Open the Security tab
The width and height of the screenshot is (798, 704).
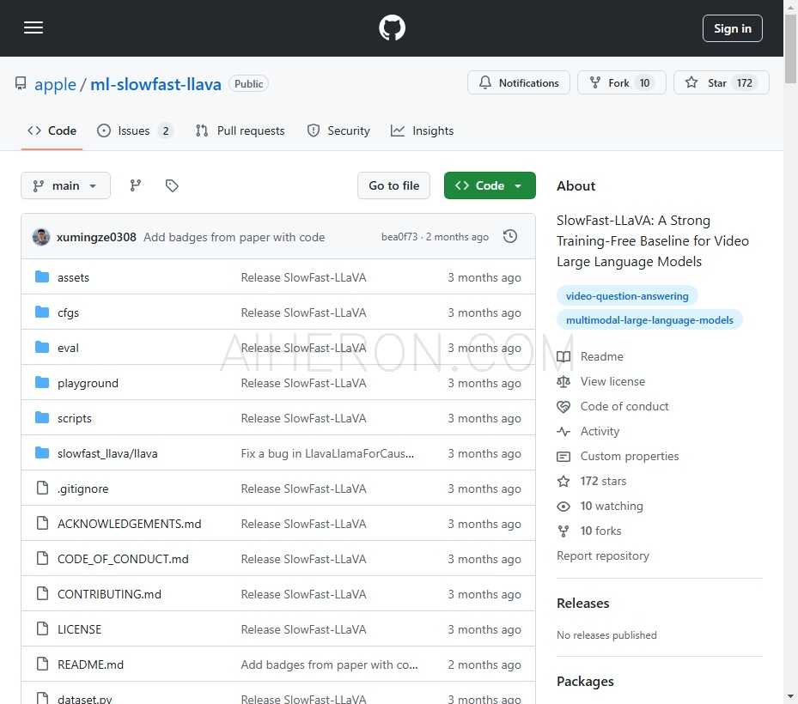point(338,130)
